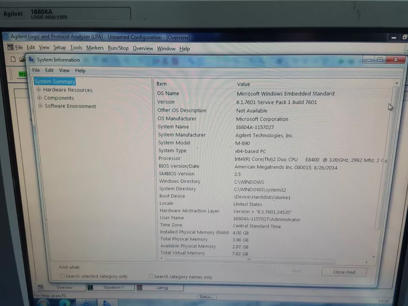Maximize the System Information window
The width and height of the screenshot is (408, 306).
(x=380, y=59)
